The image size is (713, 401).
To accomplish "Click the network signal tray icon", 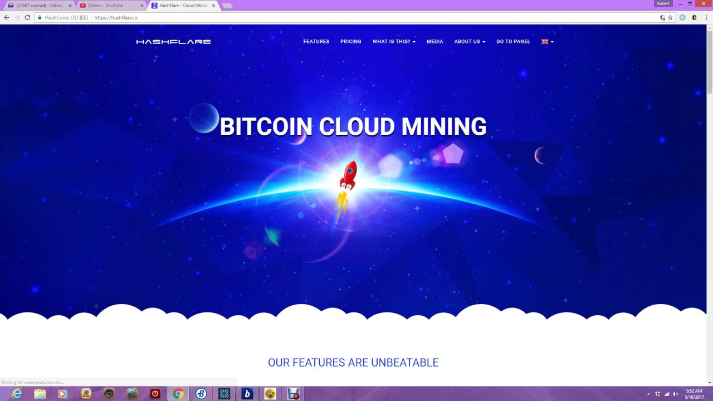I will pos(667,394).
